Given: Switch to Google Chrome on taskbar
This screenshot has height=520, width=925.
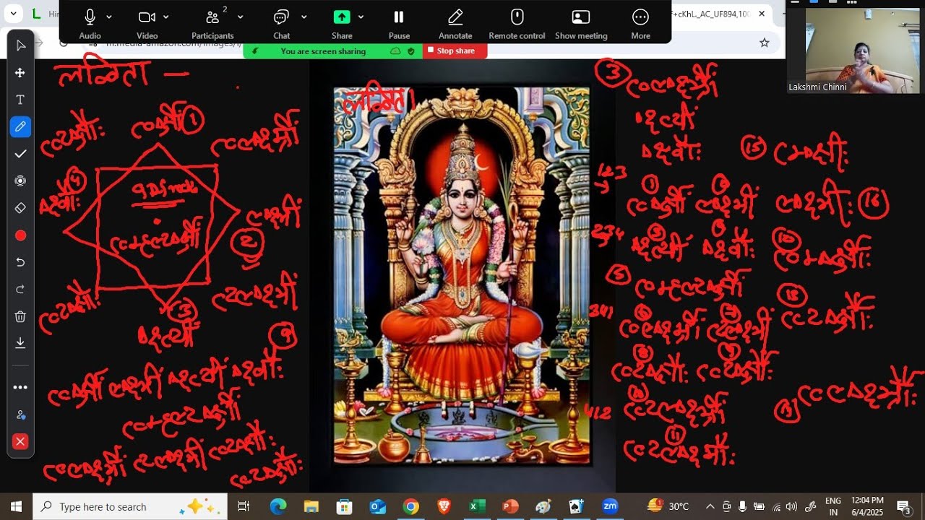Looking at the screenshot, I should (x=411, y=506).
